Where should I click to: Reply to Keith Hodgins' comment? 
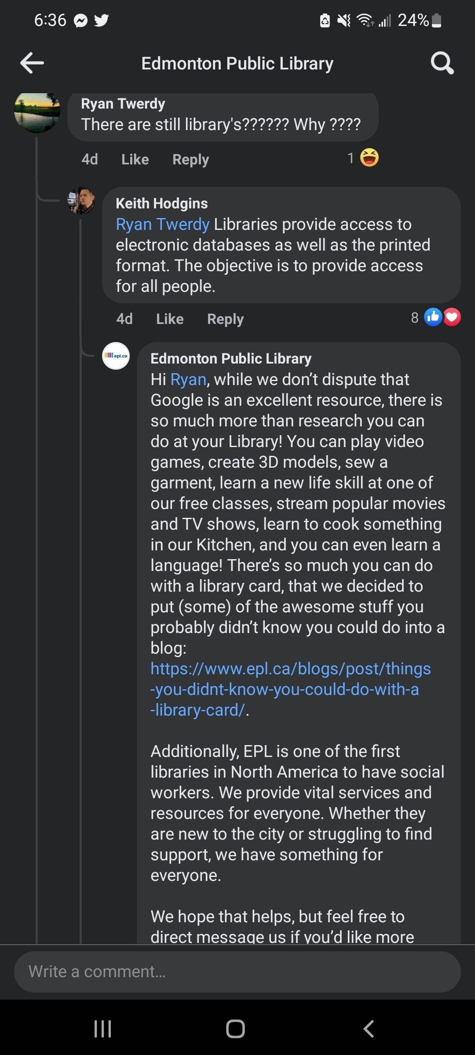click(x=225, y=319)
